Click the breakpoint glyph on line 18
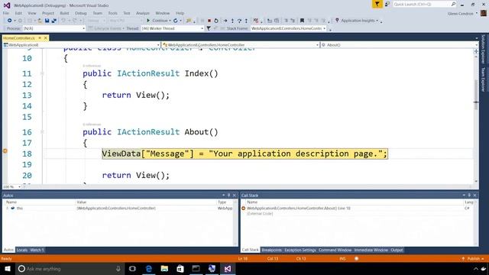This screenshot has width=489, height=275. coord(5,151)
